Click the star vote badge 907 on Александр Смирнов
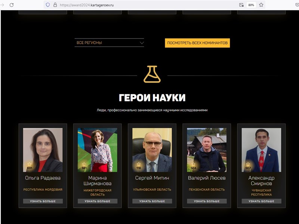This screenshot has height=224, width=299. point(248,166)
